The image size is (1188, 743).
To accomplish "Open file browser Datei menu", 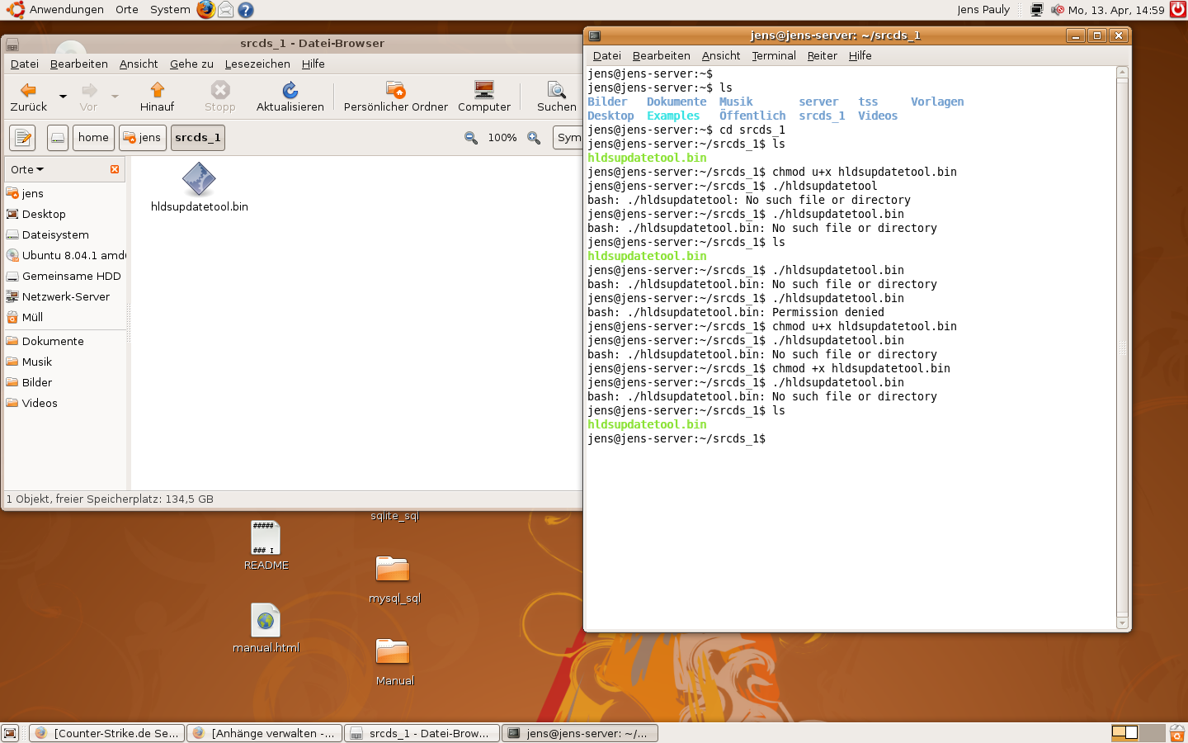I will (24, 64).
